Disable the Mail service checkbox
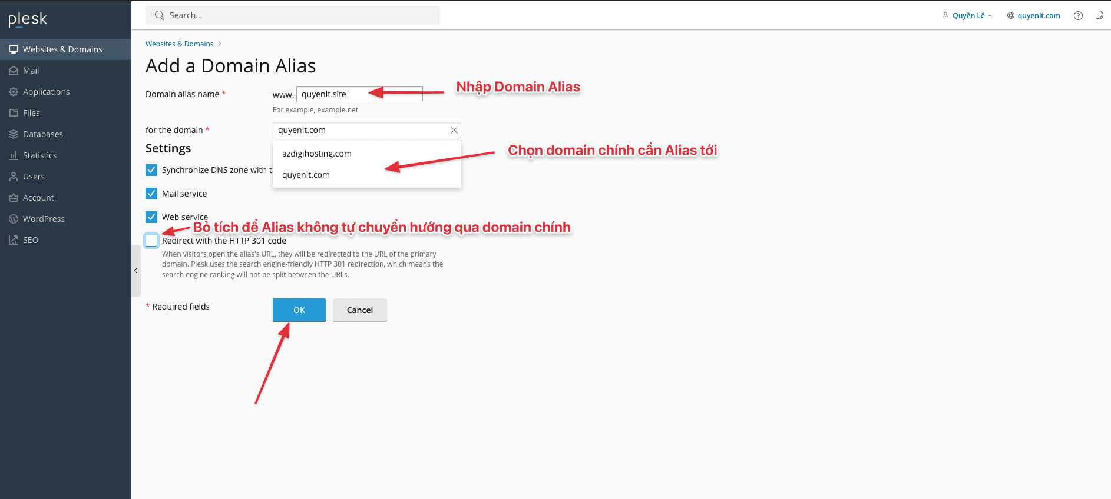 click(x=151, y=194)
